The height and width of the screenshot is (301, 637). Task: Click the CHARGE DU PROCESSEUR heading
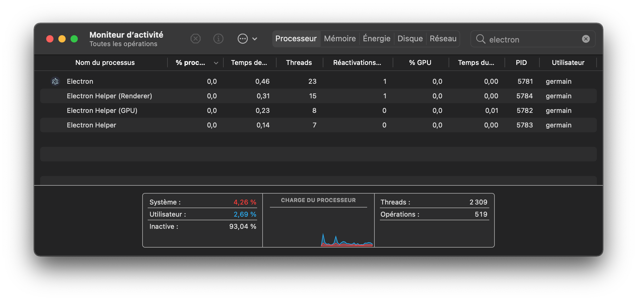(x=318, y=200)
